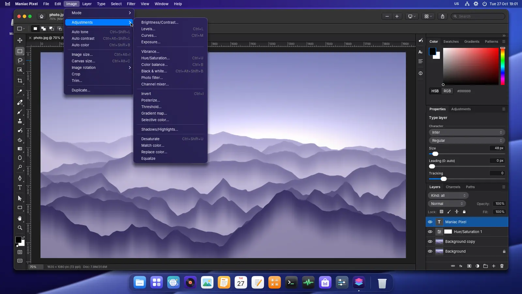Select the Zoom tool

tap(20, 228)
